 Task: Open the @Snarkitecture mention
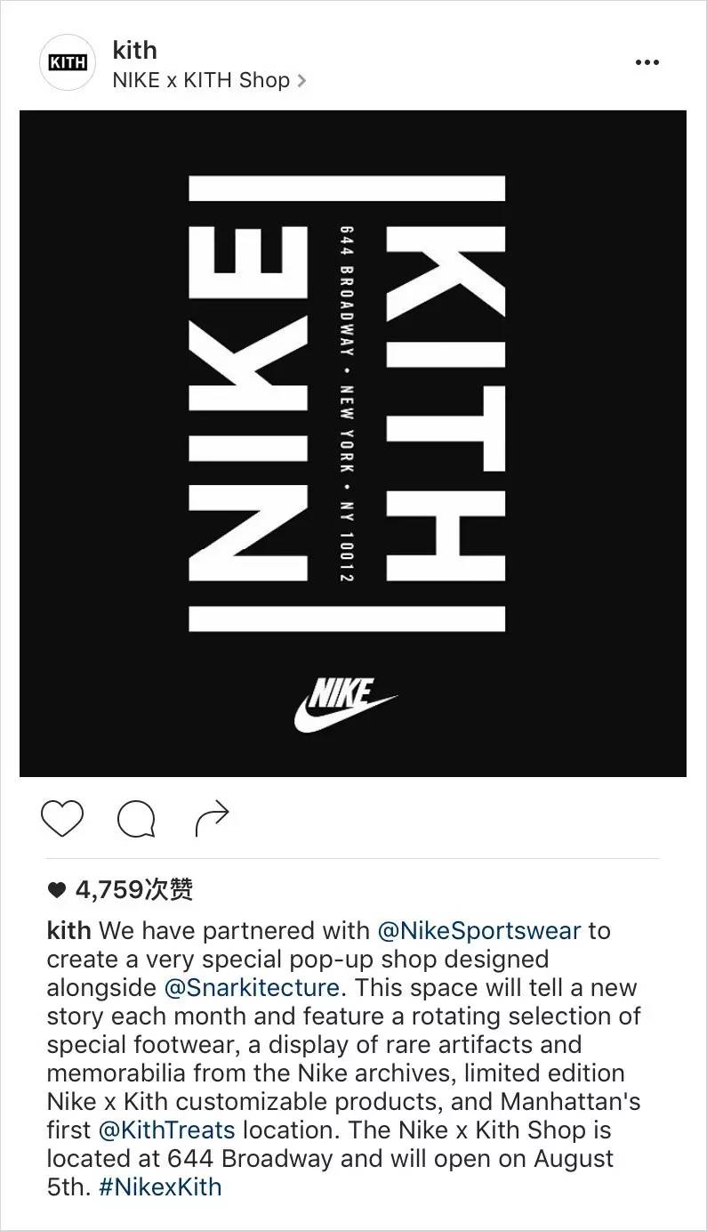252,988
